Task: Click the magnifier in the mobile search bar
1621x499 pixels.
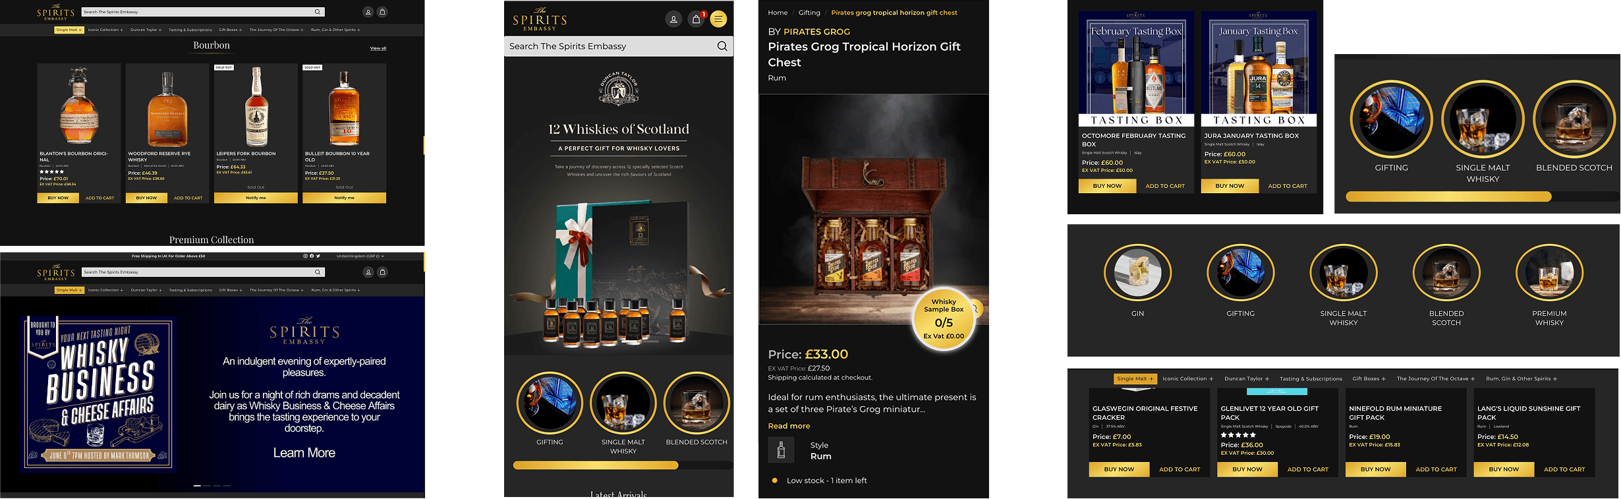Action: click(x=722, y=46)
